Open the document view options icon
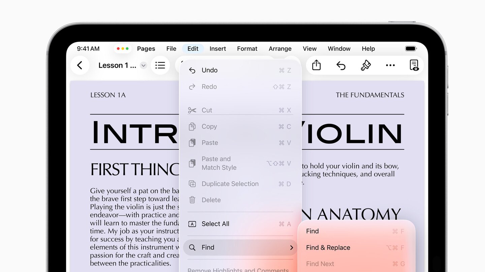The height and width of the screenshot is (272, 485). point(414,65)
